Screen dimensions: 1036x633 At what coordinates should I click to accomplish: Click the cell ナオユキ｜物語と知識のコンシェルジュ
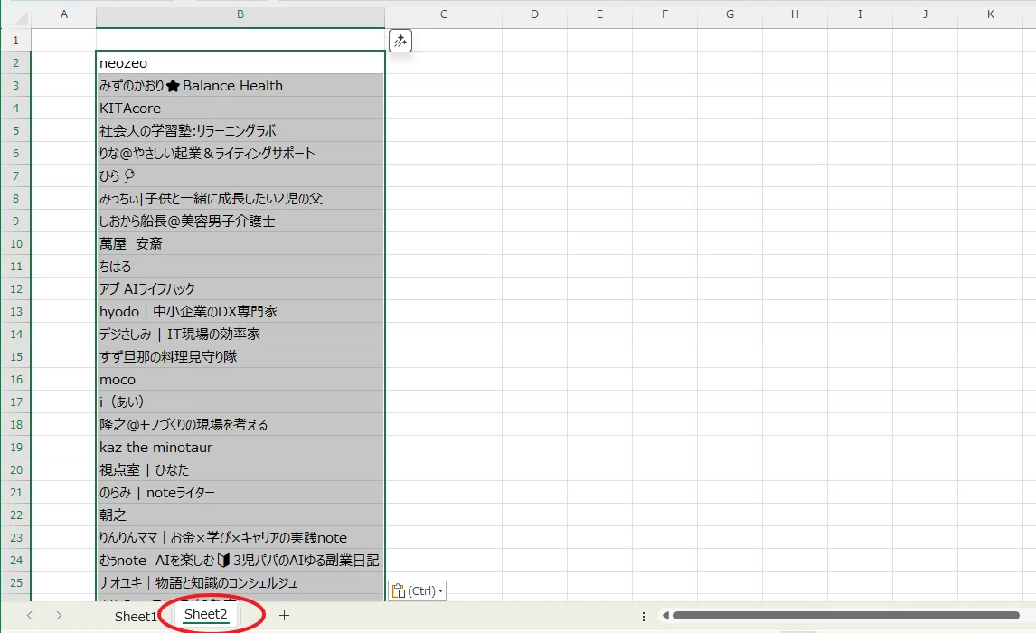[x=240, y=582]
